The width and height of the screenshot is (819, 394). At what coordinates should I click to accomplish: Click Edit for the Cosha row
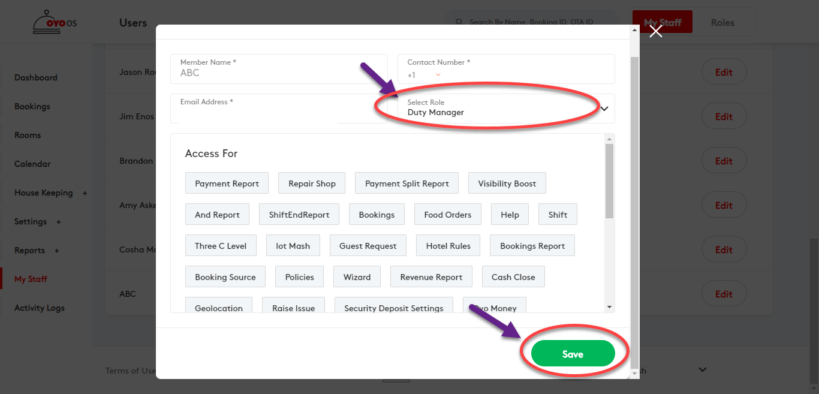[x=724, y=249]
